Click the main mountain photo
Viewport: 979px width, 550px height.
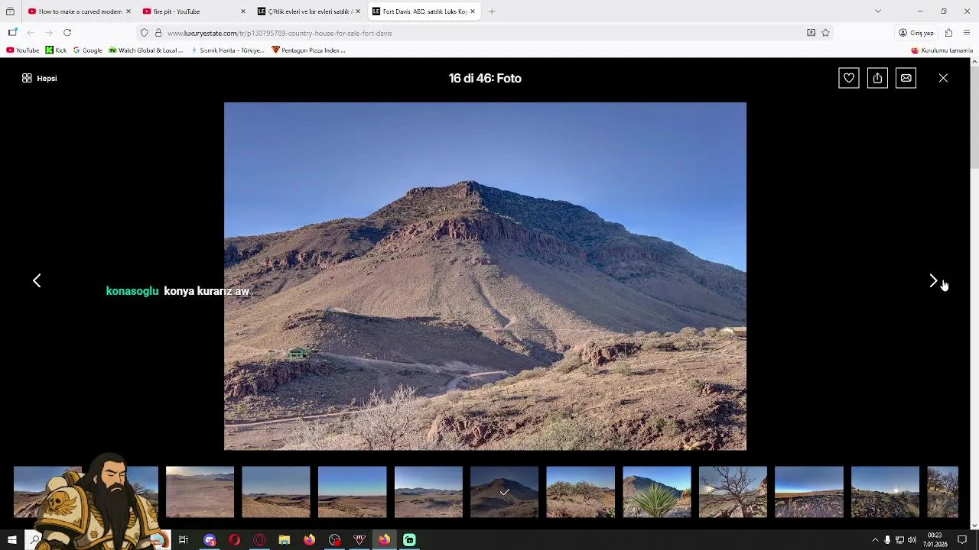(x=485, y=277)
